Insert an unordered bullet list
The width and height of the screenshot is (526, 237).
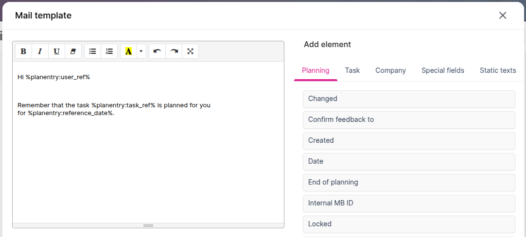[92, 51]
